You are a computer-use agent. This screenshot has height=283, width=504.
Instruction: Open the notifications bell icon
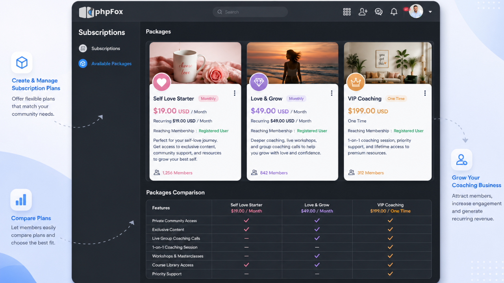[x=394, y=12]
